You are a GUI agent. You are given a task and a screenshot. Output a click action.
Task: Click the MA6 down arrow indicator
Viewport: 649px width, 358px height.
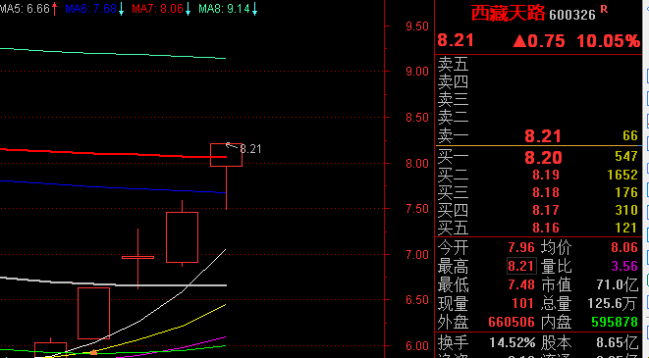122,9
